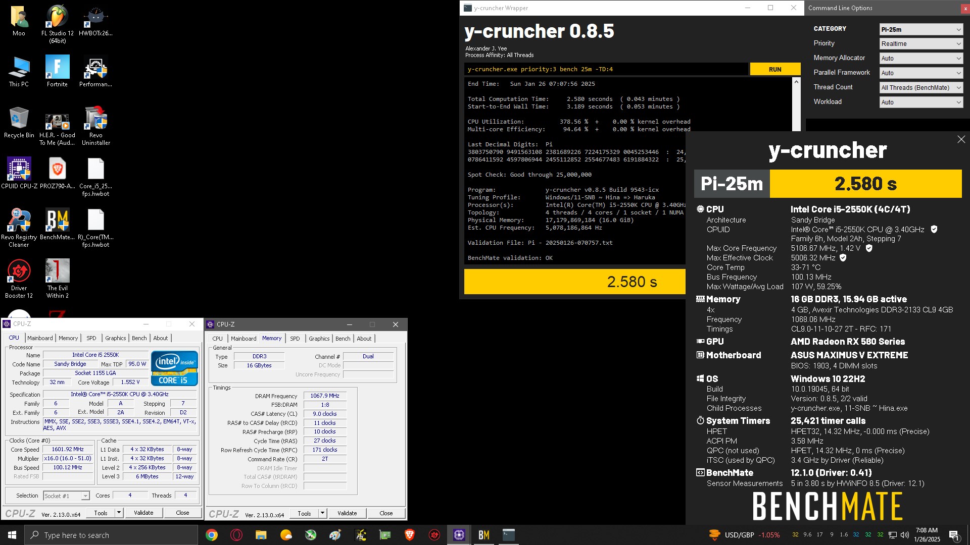Open the FL Studio 12 desktop icon
Image resolution: width=970 pixels, height=545 pixels.
[58, 24]
